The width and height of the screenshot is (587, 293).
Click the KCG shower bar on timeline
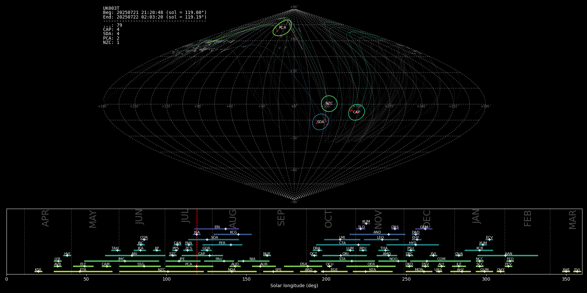click(x=233, y=234)
